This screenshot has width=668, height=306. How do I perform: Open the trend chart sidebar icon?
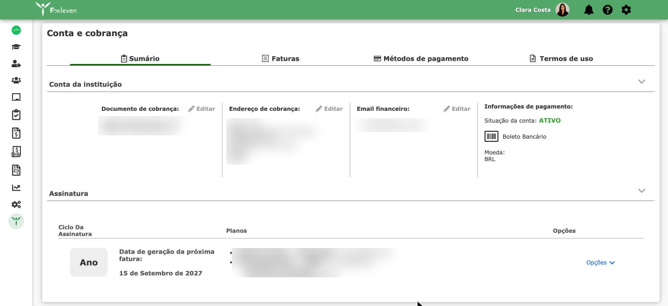[16, 188]
